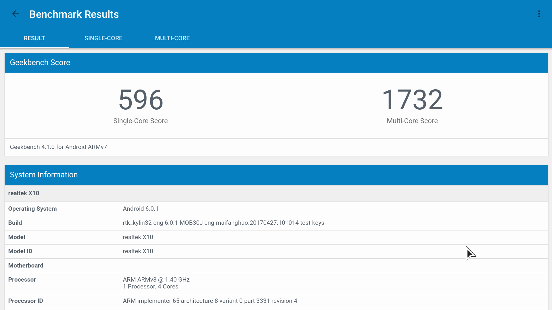Click the System Information section header
The height and width of the screenshot is (310, 552).
point(44,175)
